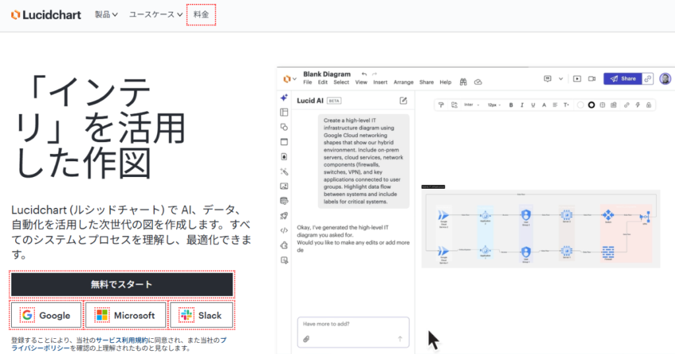Open the puzzle piece integrations icon
675x354 pixels.
(284, 245)
